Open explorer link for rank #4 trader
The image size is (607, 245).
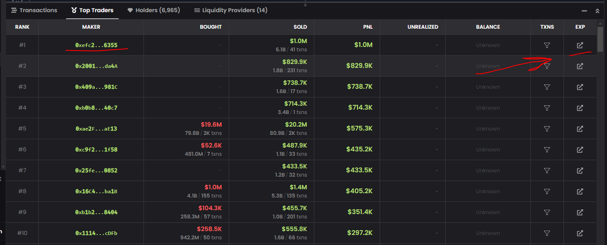click(580, 108)
